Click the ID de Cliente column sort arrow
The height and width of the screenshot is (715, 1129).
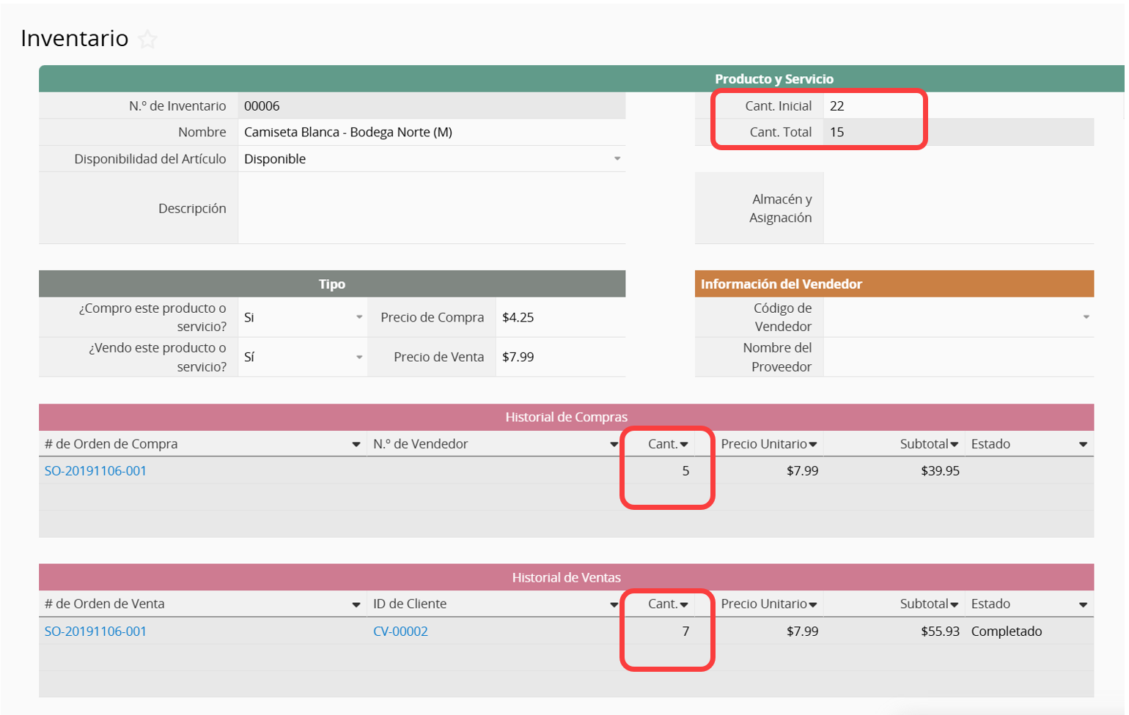[614, 605]
